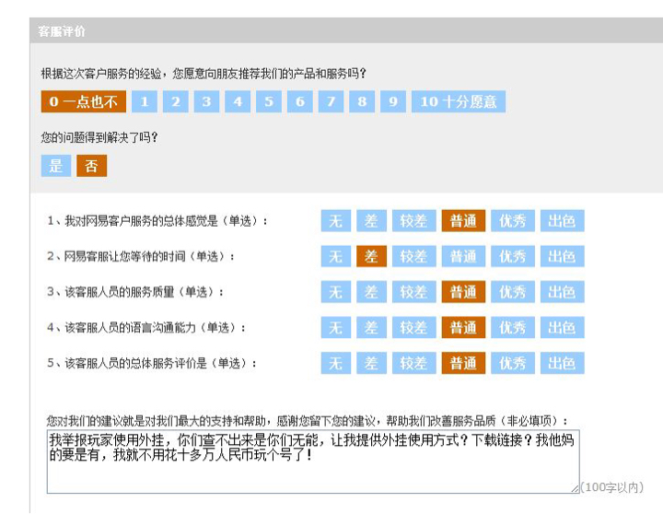Answer 是 for problem solved
This screenshot has width=663, height=514.
coord(55,166)
